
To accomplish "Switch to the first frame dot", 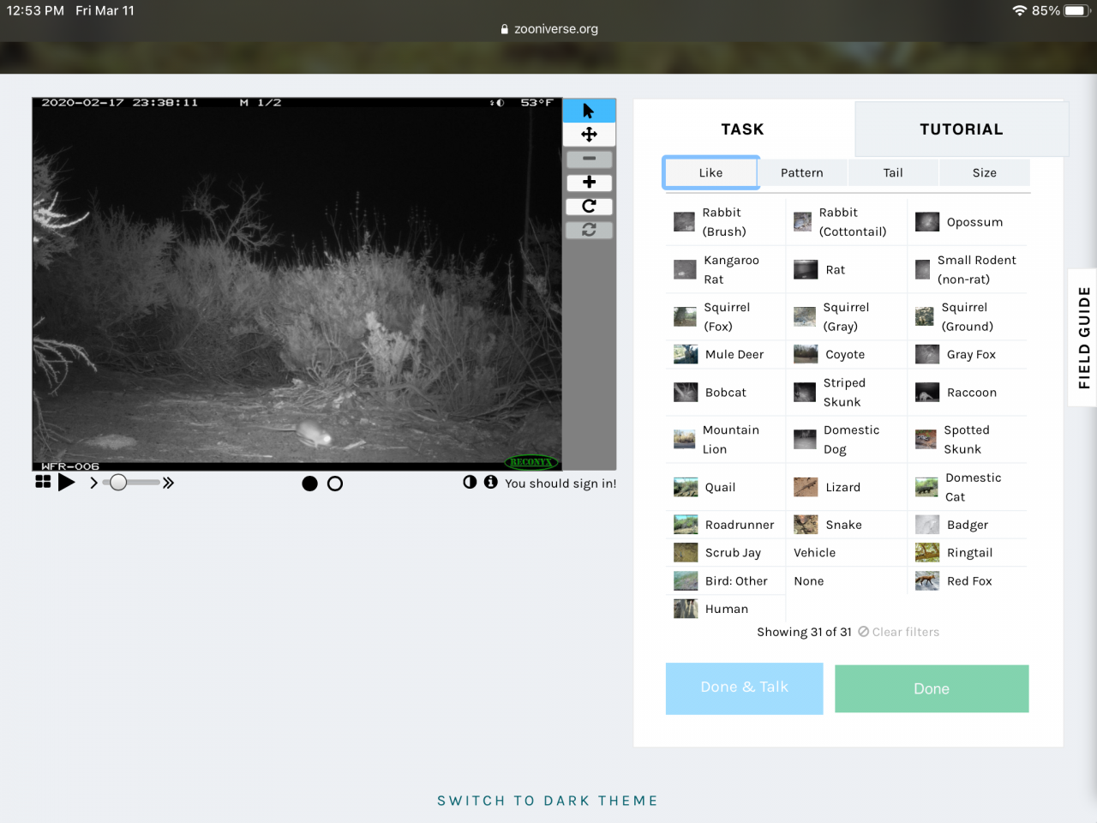I will point(310,484).
